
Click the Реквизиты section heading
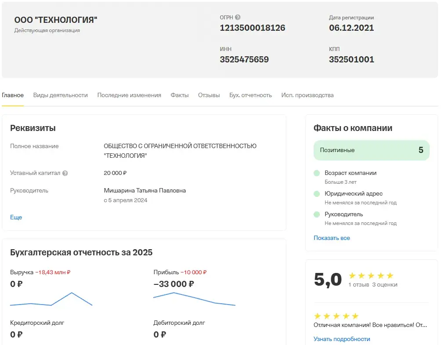point(33,128)
